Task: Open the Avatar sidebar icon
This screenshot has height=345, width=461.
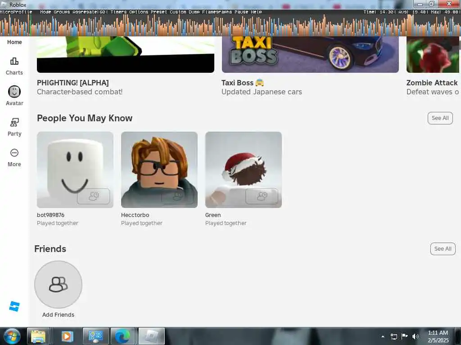Action: point(14,92)
